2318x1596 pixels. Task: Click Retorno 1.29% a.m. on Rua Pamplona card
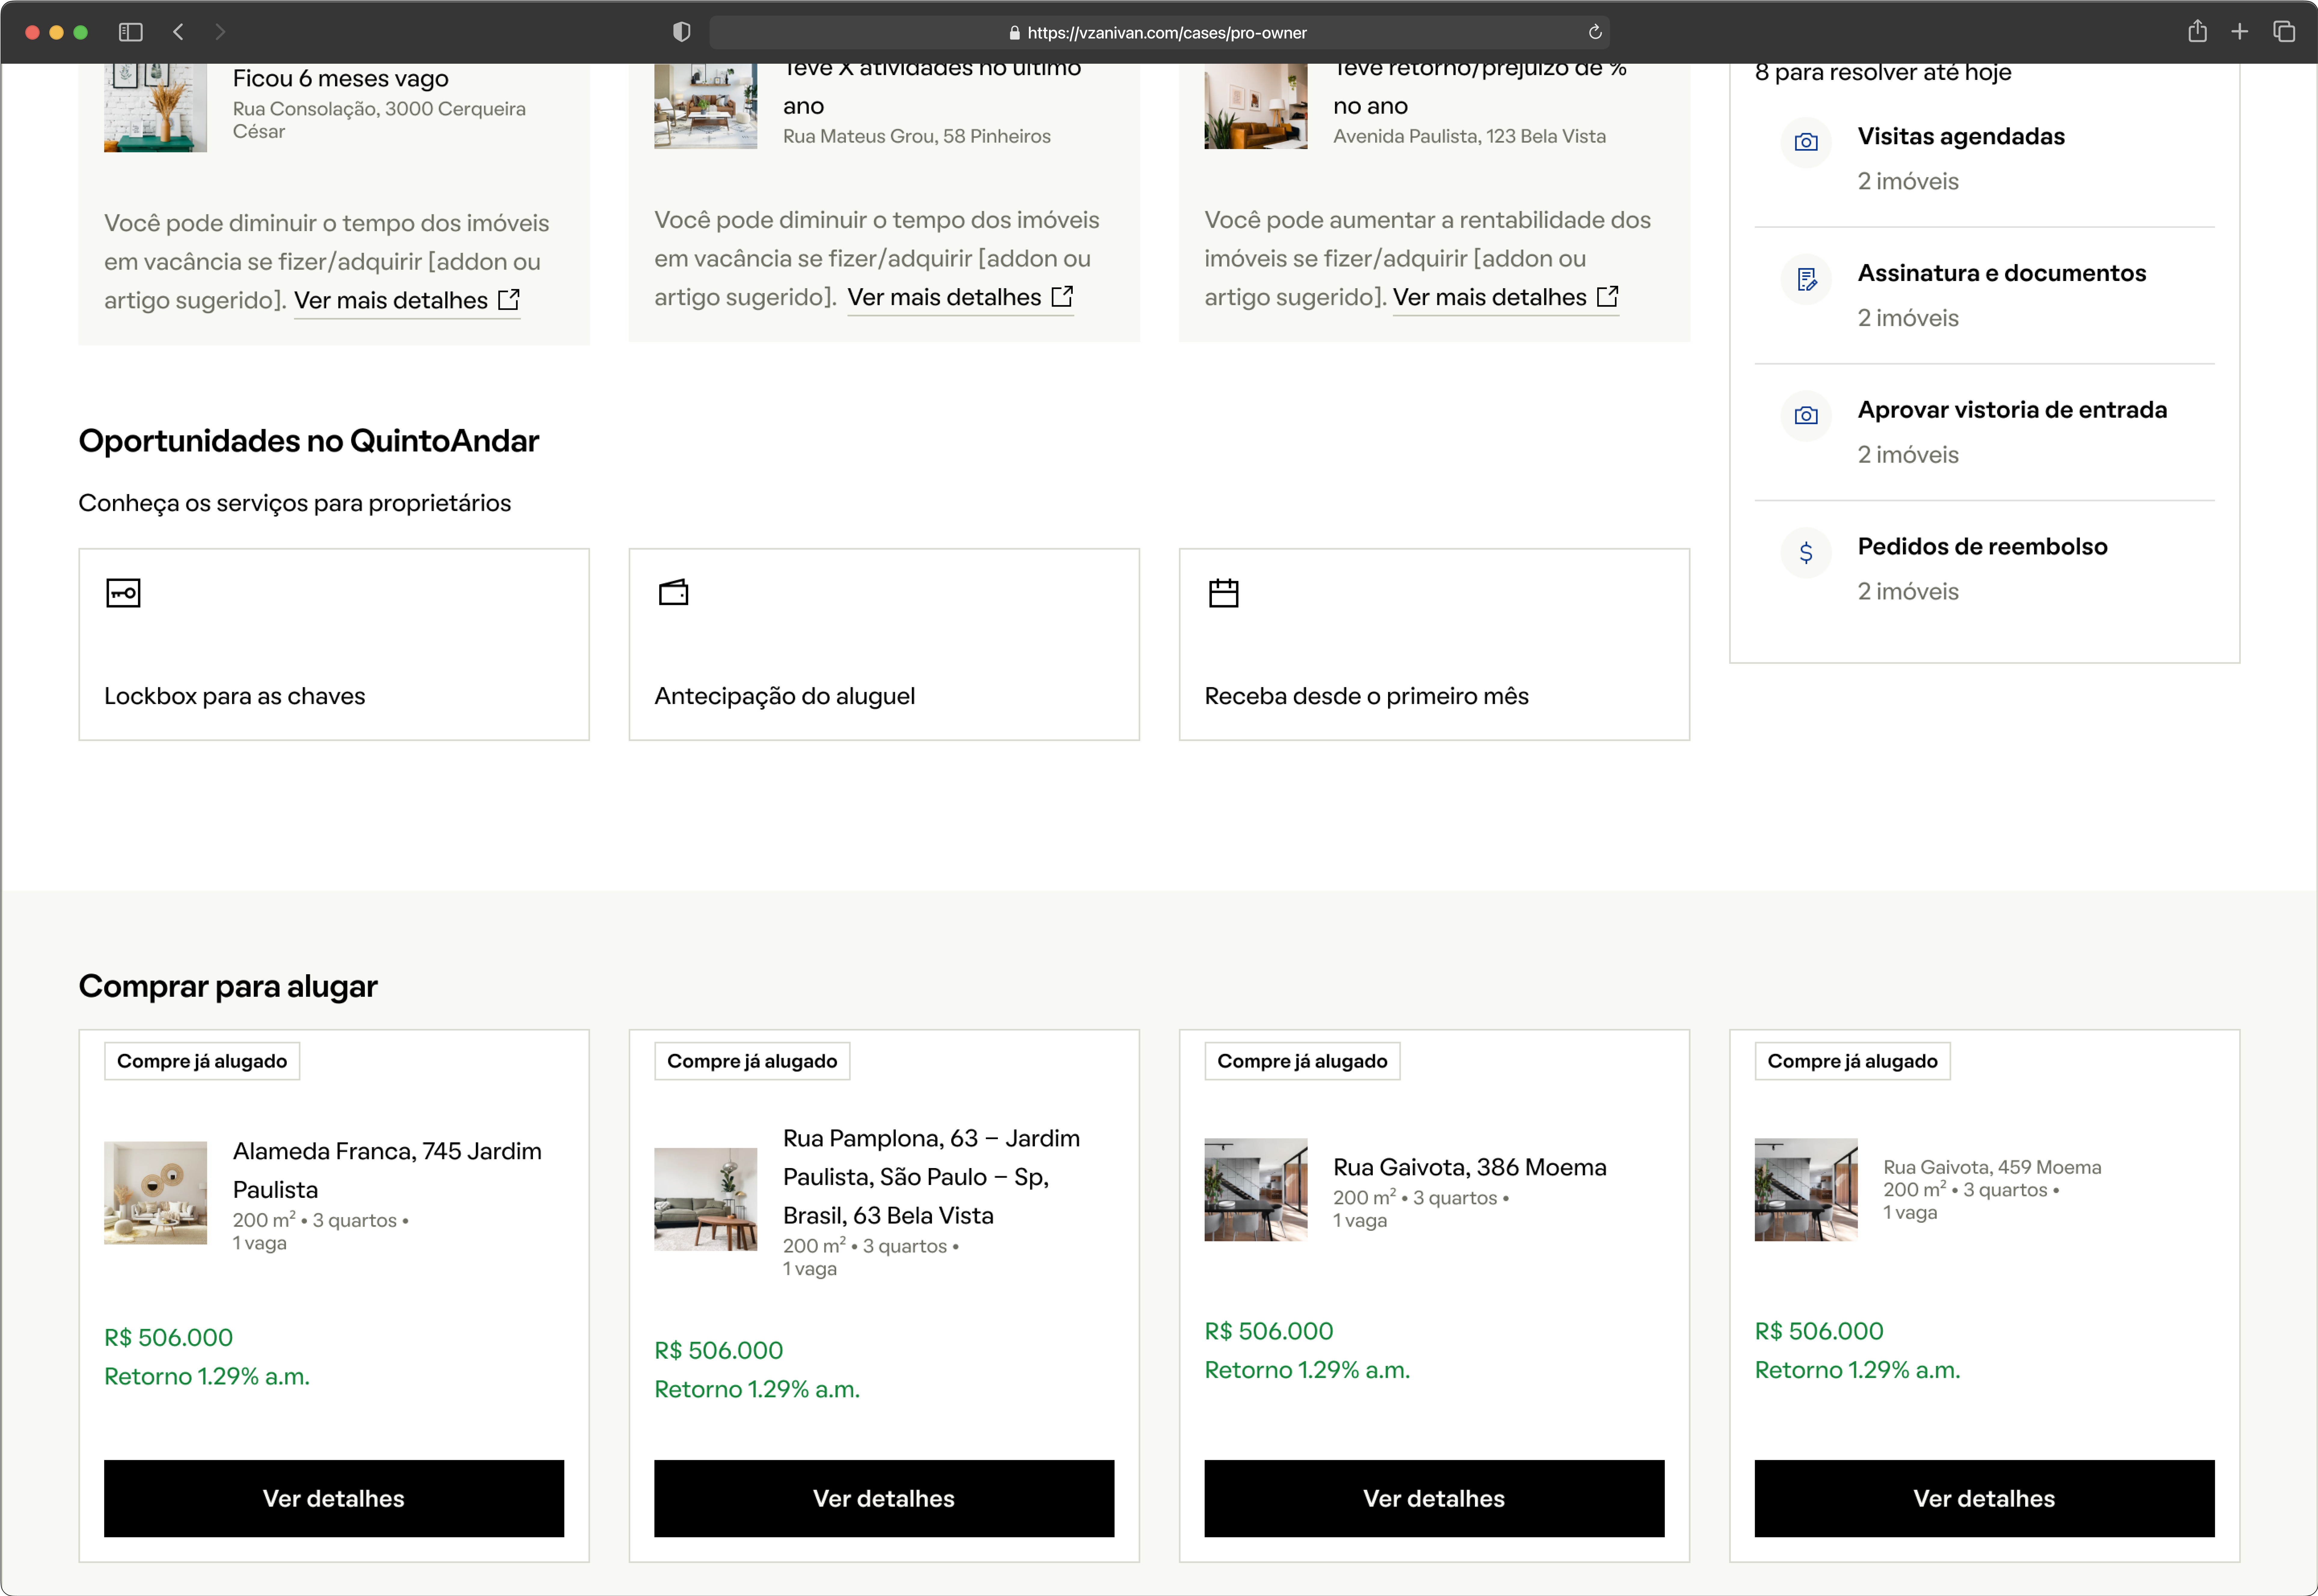click(x=757, y=1389)
